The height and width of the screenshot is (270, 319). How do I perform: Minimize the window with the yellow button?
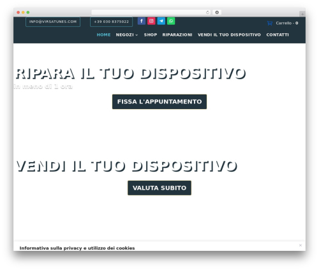pos(23,12)
